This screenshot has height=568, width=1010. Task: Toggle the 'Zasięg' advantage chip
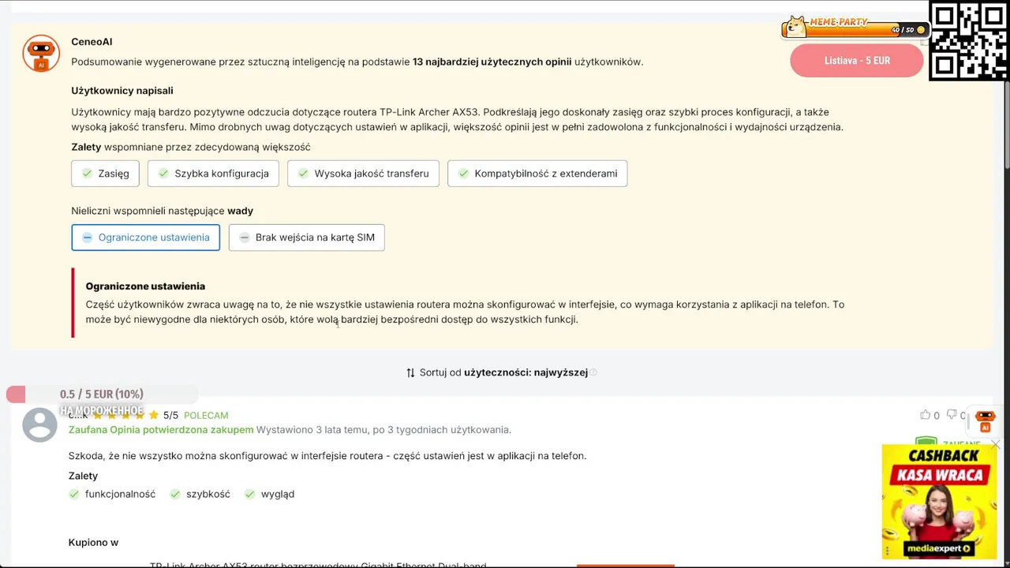(105, 174)
